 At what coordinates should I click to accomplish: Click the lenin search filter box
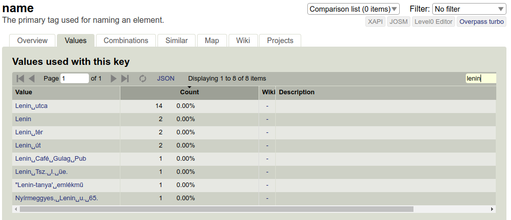(481, 79)
